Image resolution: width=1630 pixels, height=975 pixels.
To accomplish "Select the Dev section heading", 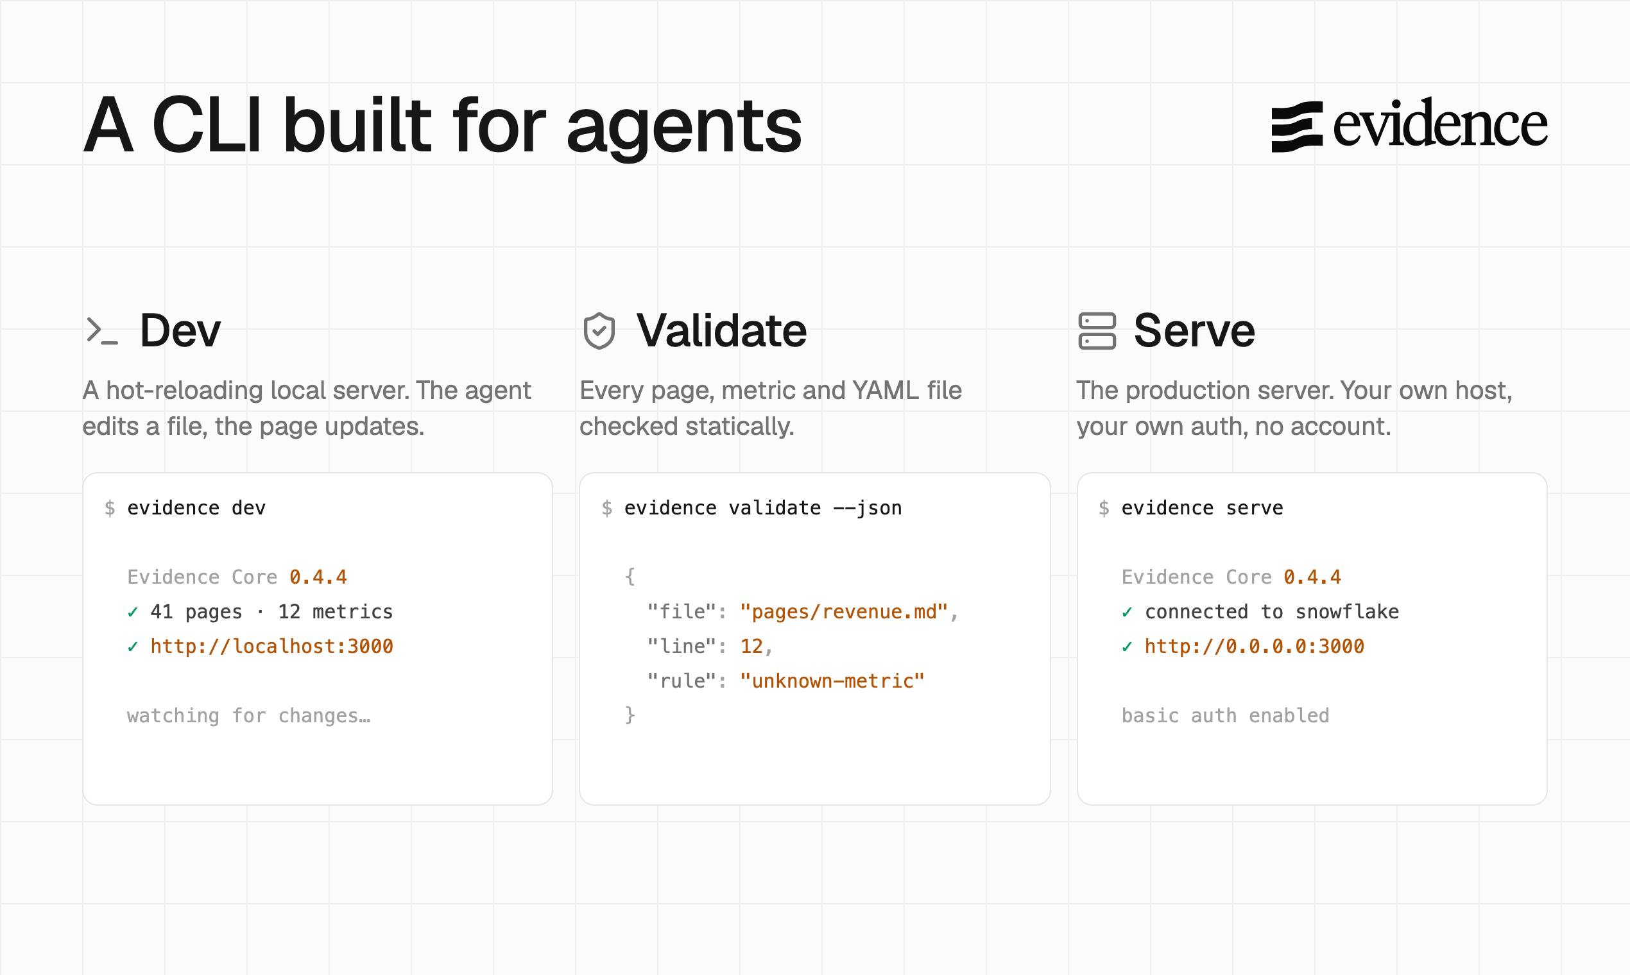I will point(180,330).
